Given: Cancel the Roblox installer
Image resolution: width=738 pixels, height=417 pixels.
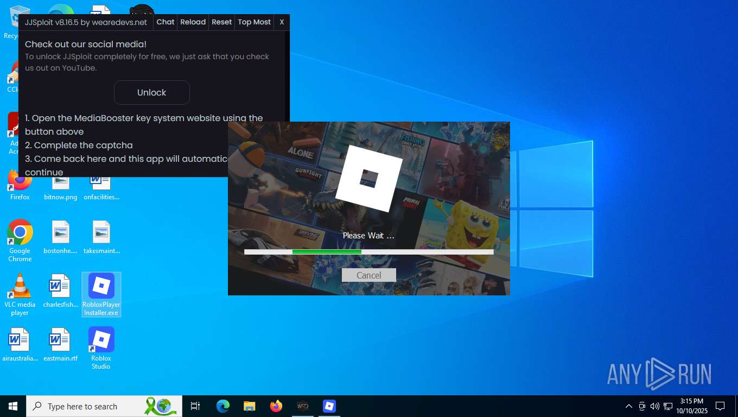Looking at the screenshot, I should click(x=369, y=275).
